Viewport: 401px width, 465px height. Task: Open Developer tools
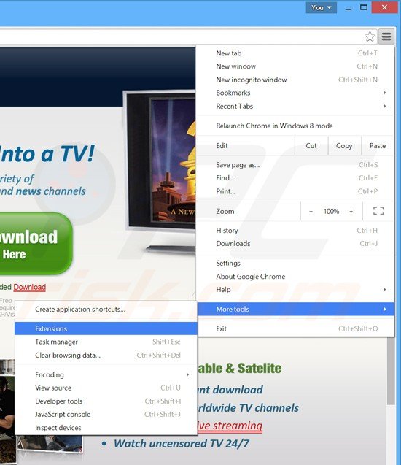[106, 401]
